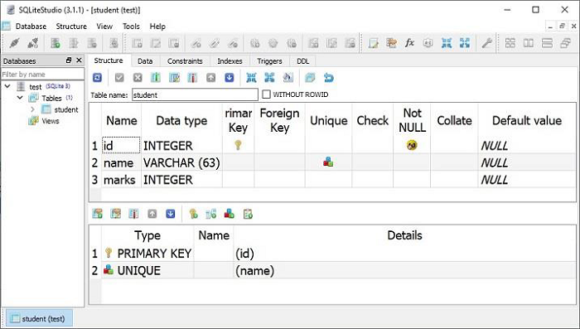
Task: Undock the Databases panel
Action: click(x=69, y=60)
